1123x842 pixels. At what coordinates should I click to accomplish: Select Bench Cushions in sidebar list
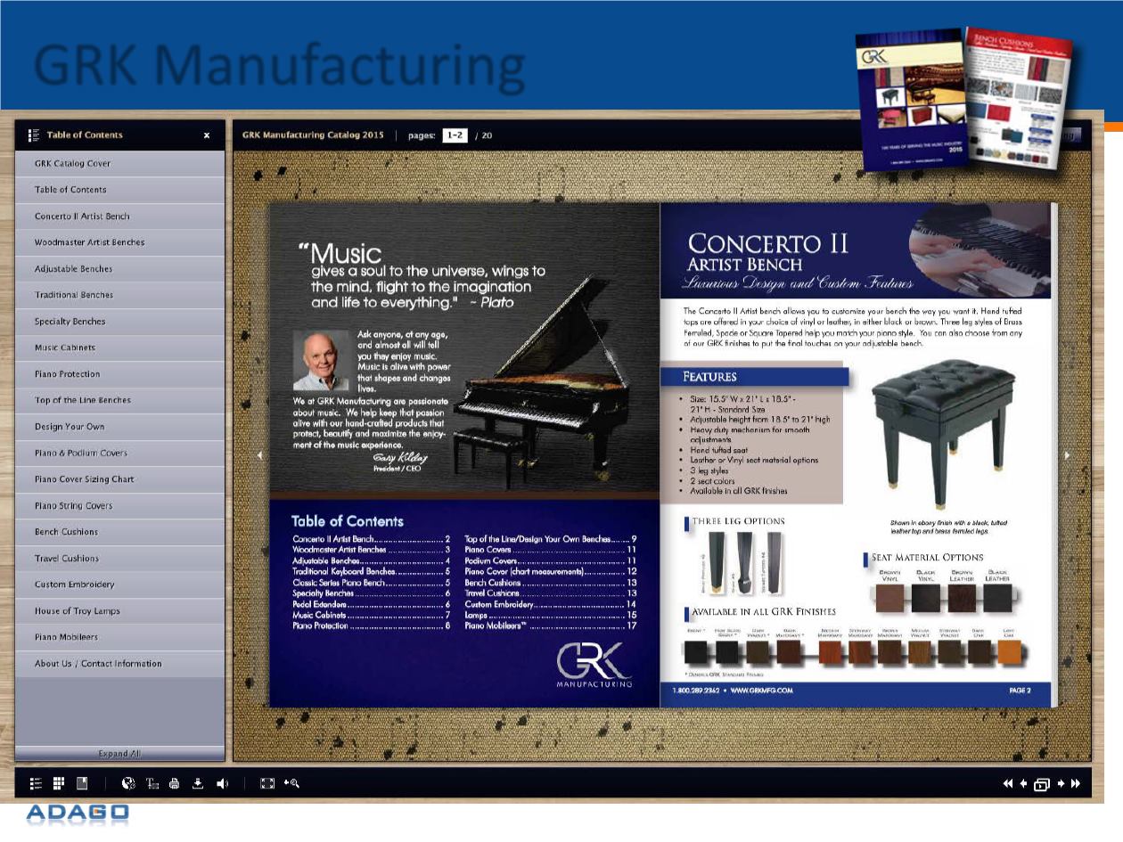pyautogui.click(x=120, y=532)
